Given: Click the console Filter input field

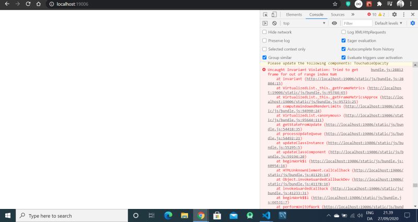Looking at the screenshot, I should (356, 23).
